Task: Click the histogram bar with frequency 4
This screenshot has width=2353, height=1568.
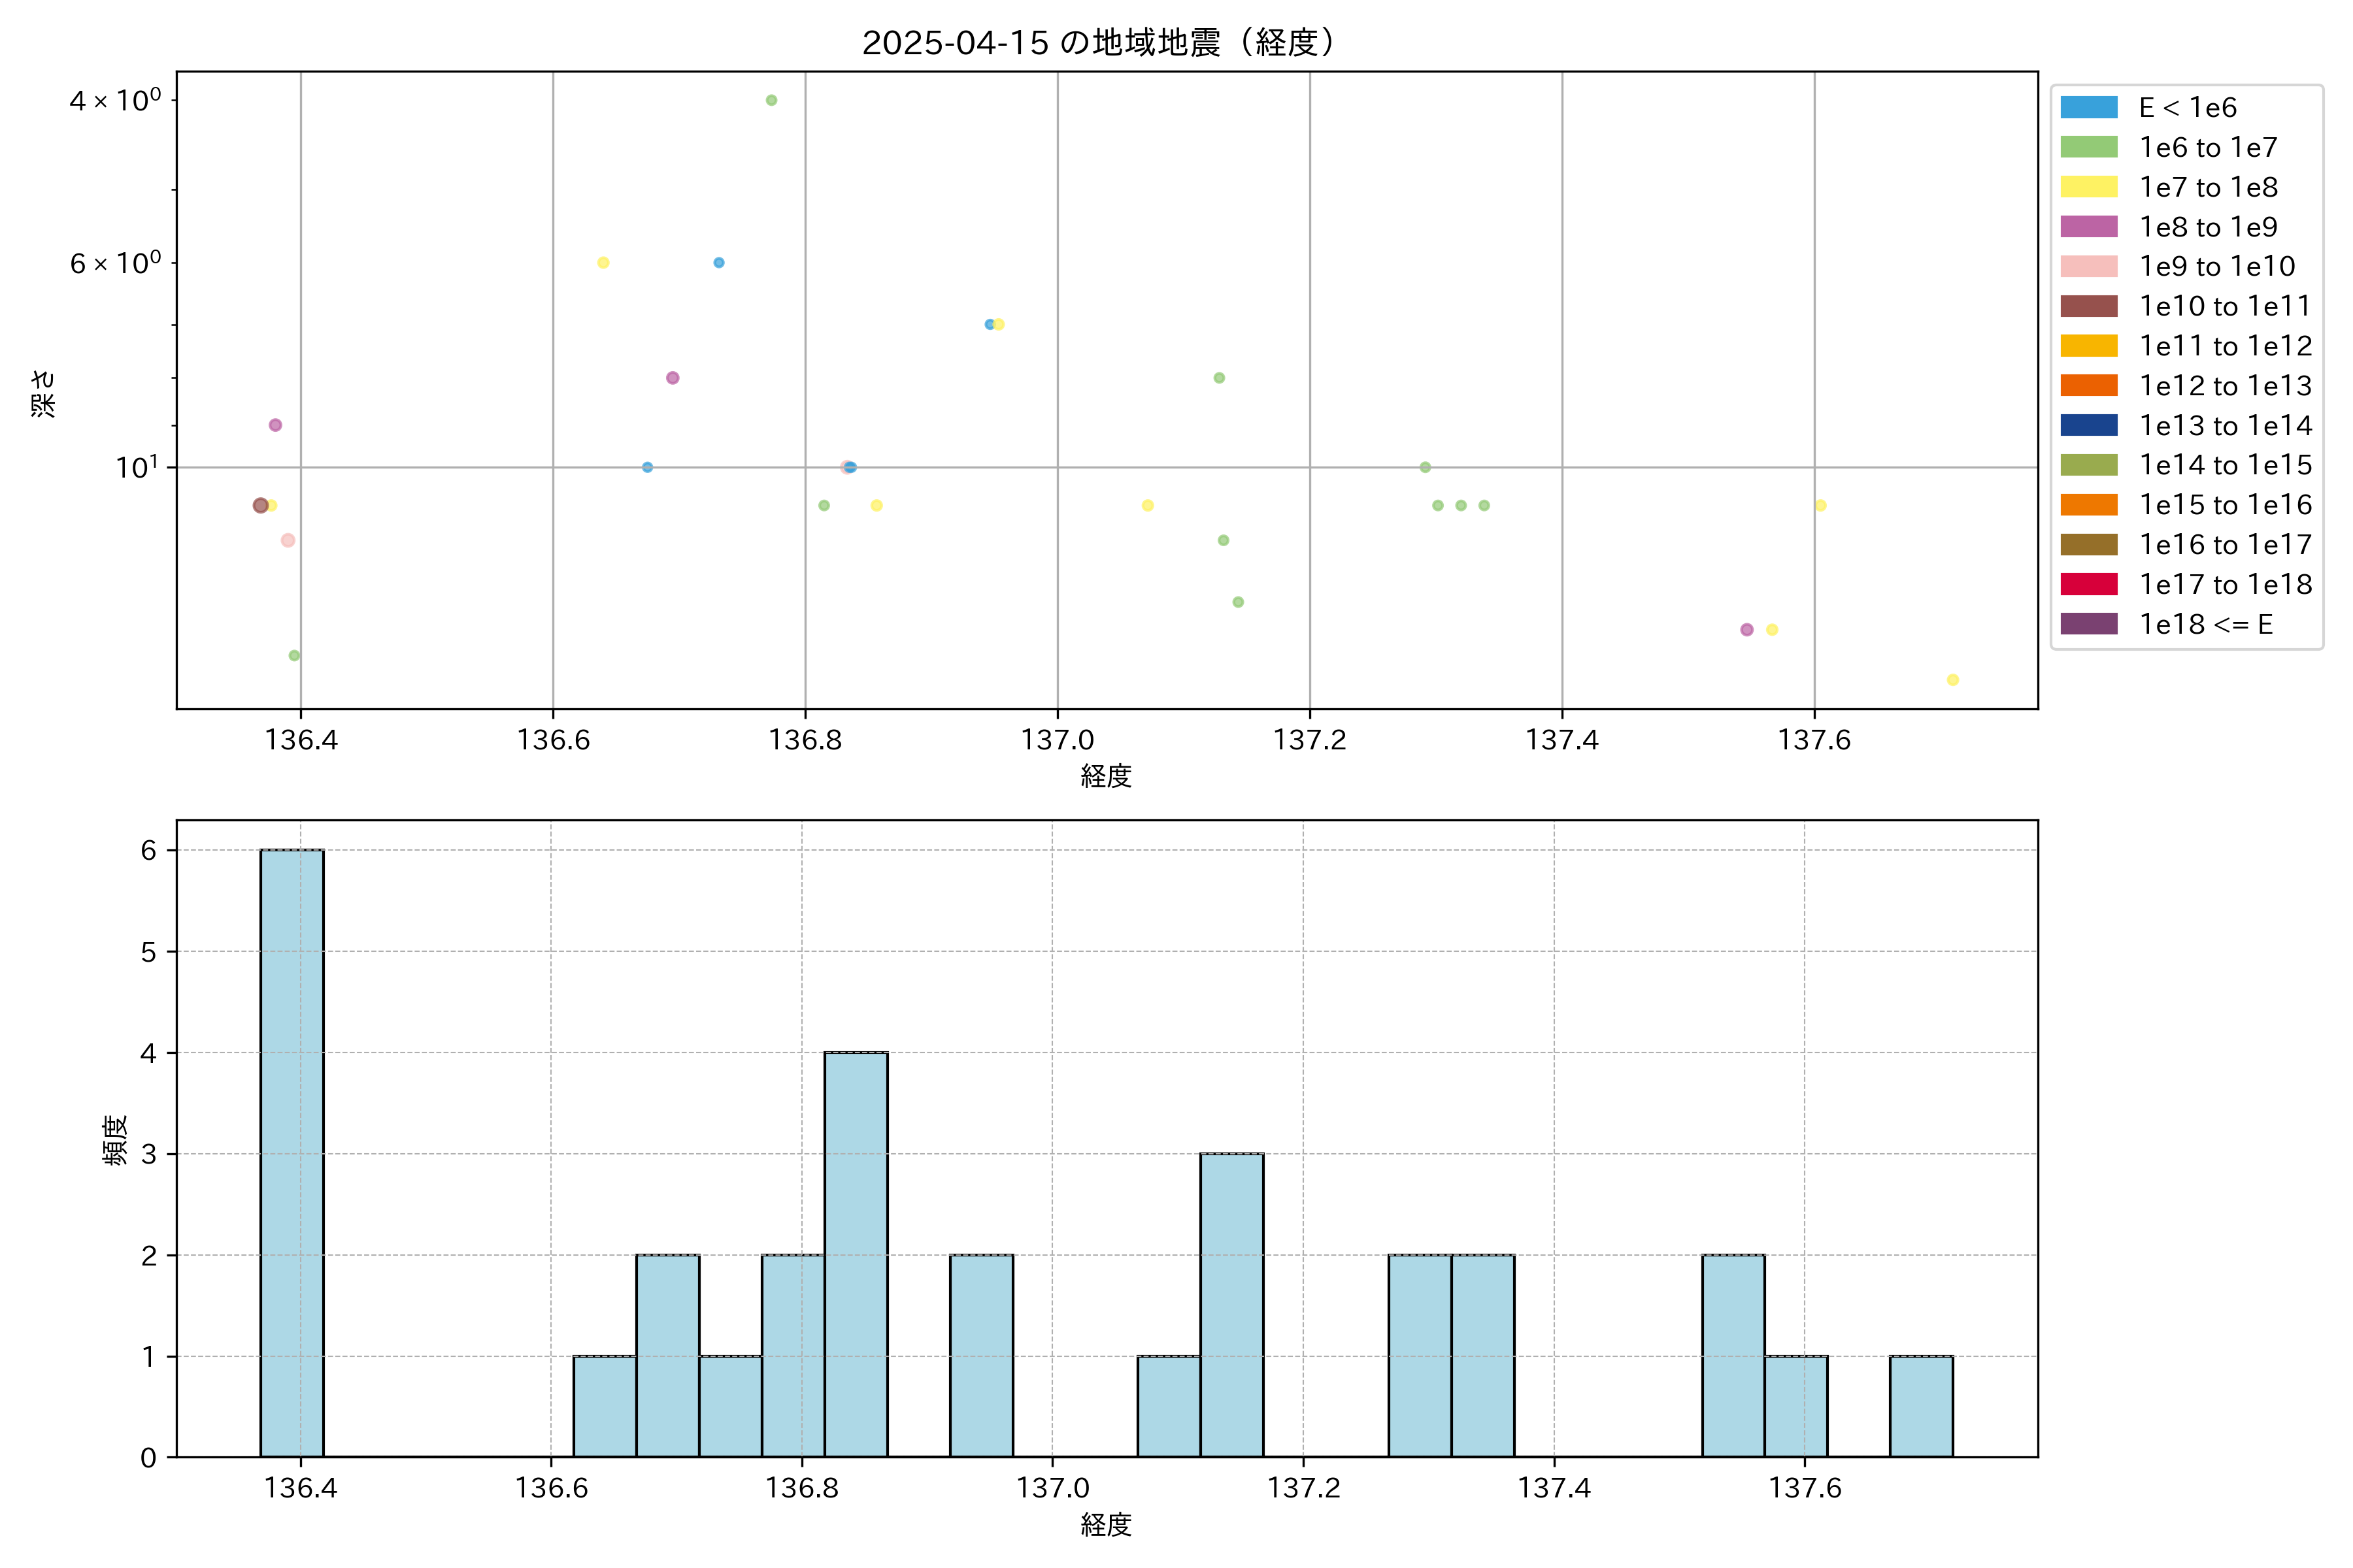Action: pos(856,1254)
